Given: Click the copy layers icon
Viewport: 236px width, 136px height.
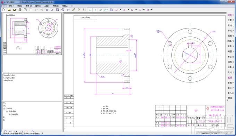Looking at the screenshot, I should (x=111, y=10).
